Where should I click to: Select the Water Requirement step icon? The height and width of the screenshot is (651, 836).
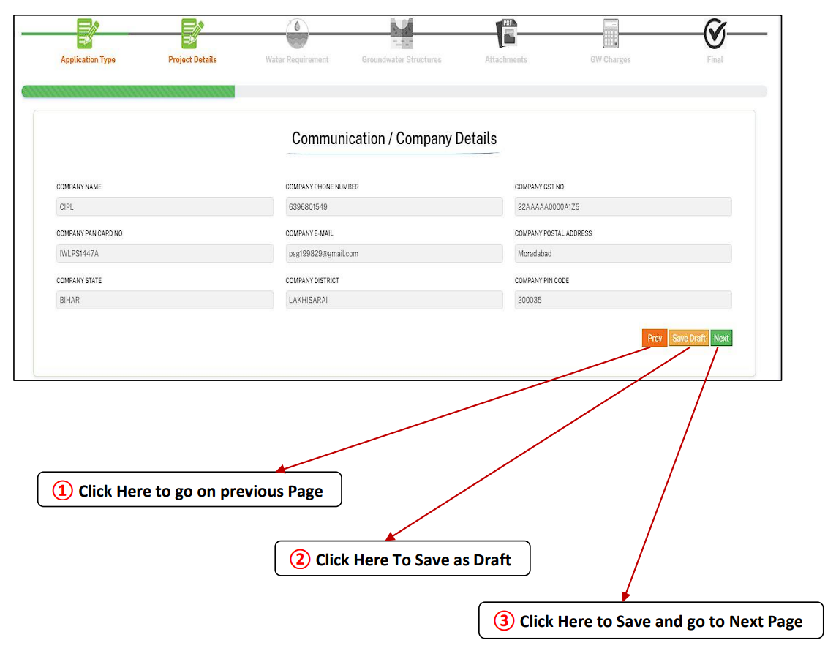297,32
